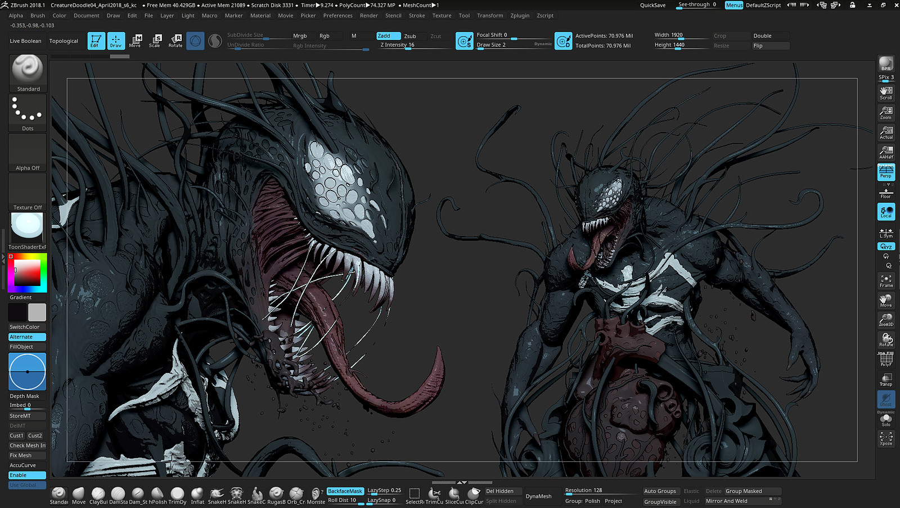Pick a color in color picker
900x508 pixels.
coord(28,273)
